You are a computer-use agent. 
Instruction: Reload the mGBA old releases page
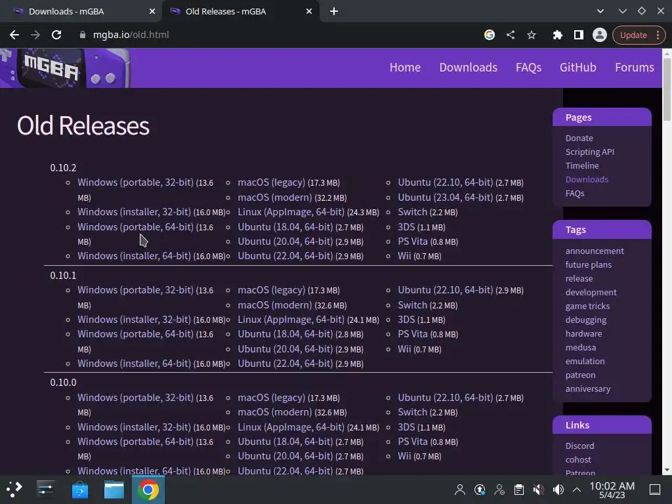coord(56,35)
